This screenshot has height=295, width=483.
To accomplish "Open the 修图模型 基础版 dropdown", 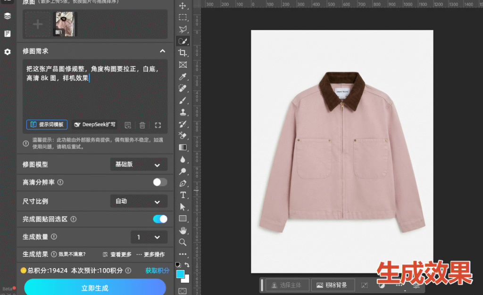I will (139, 164).
